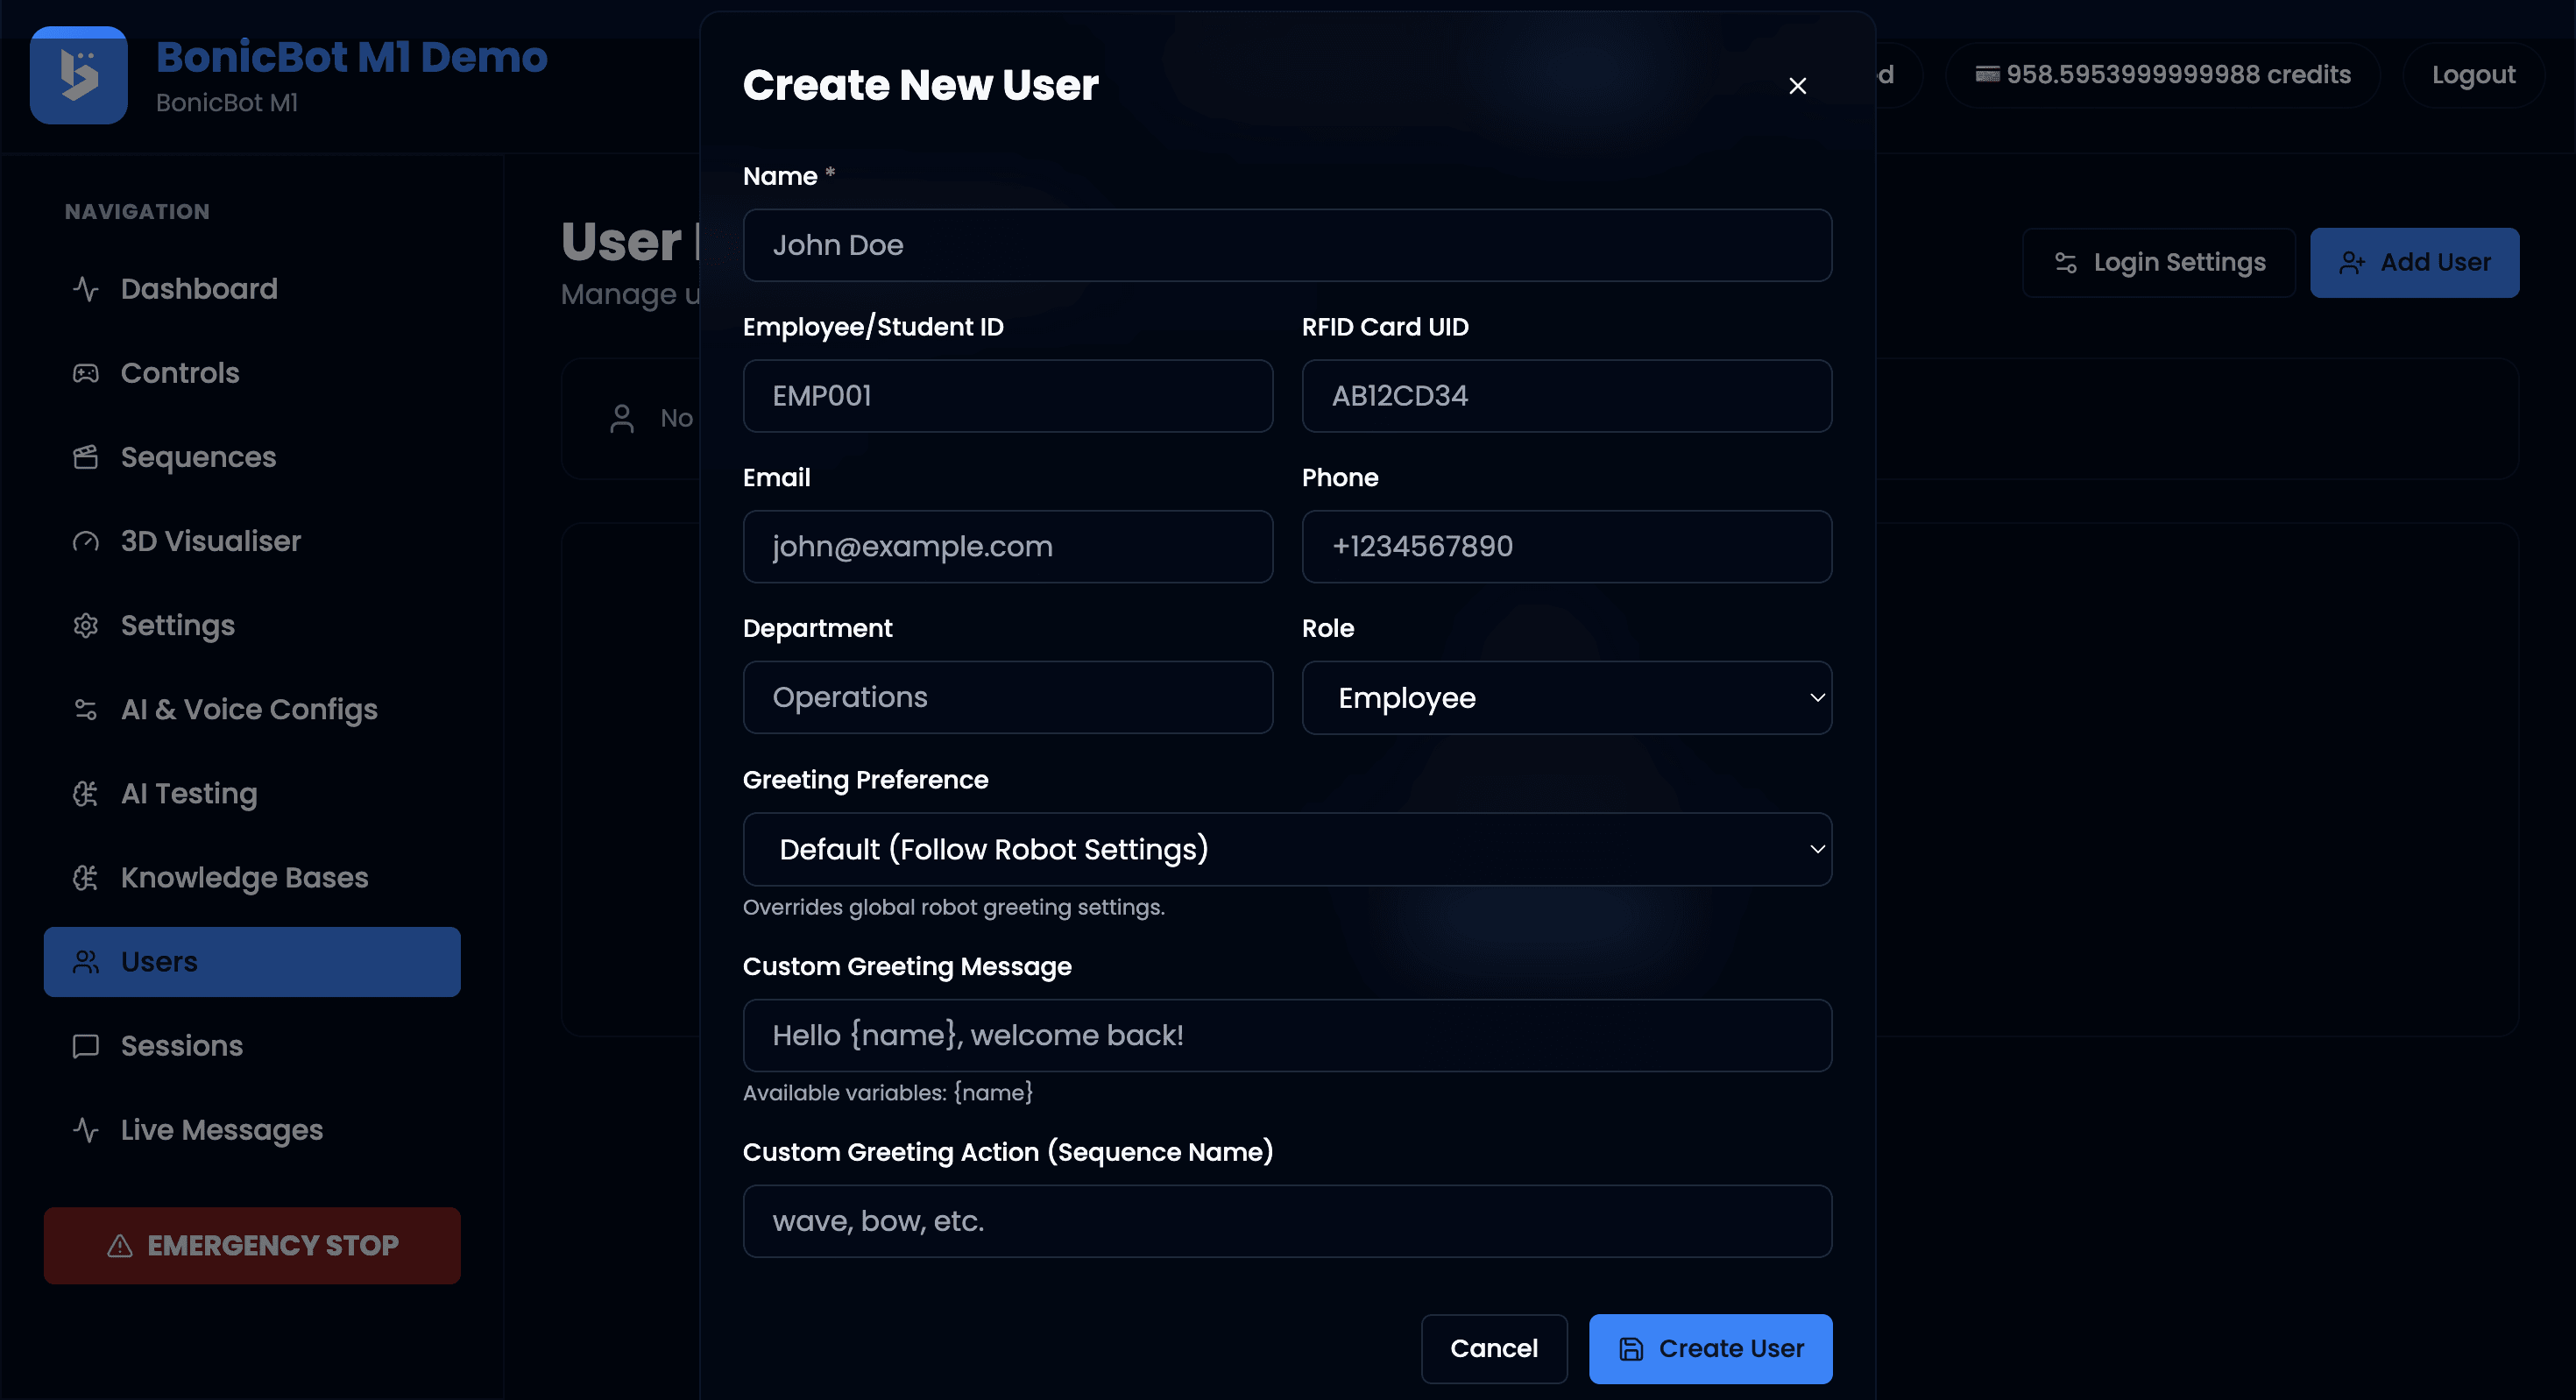Viewport: 2576px width, 1400px height.
Task: Click the Custom Greeting Message field
Action: coord(1287,1035)
